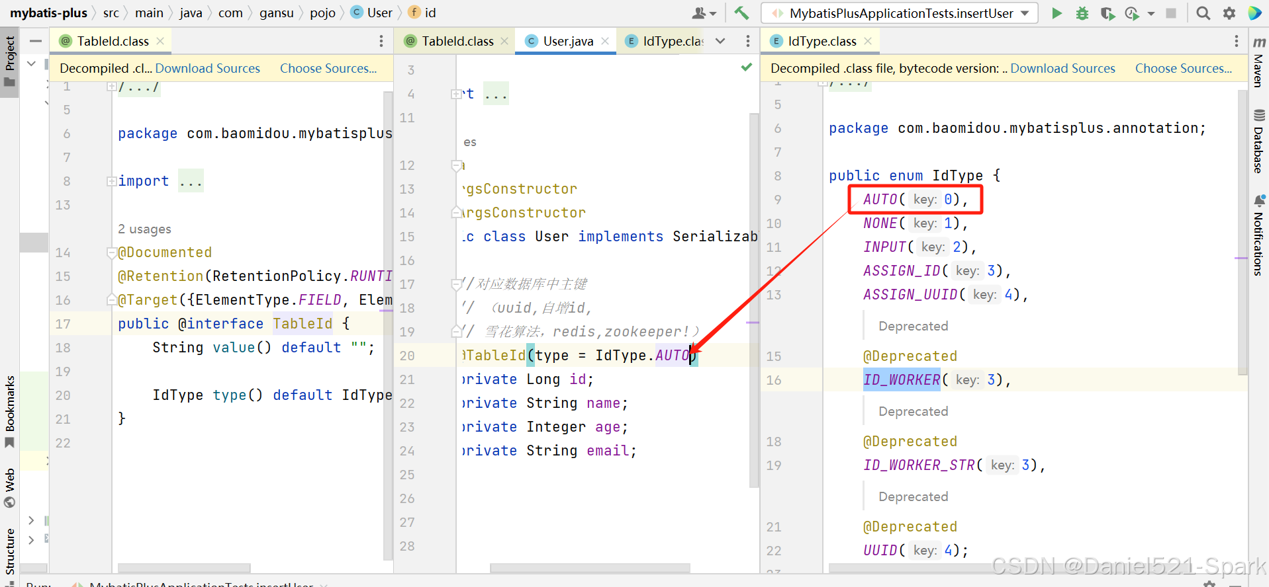Open Search Everywhere magnifier icon
The width and height of the screenshot is (1269, 587).
pyautogui.click(x=1203, y=13)
